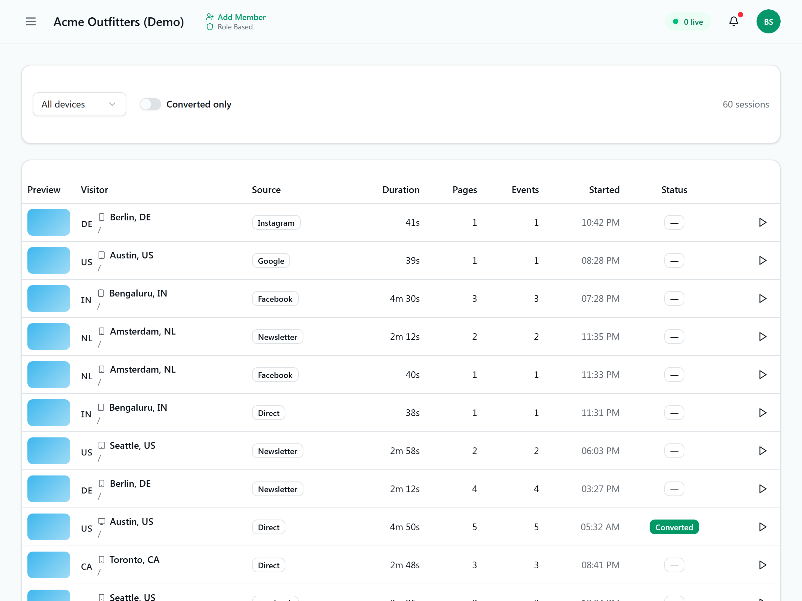Click the Acme Outfitters (Demo) title
The height and width of the screenshot is (601, 802).
(119, 22)
